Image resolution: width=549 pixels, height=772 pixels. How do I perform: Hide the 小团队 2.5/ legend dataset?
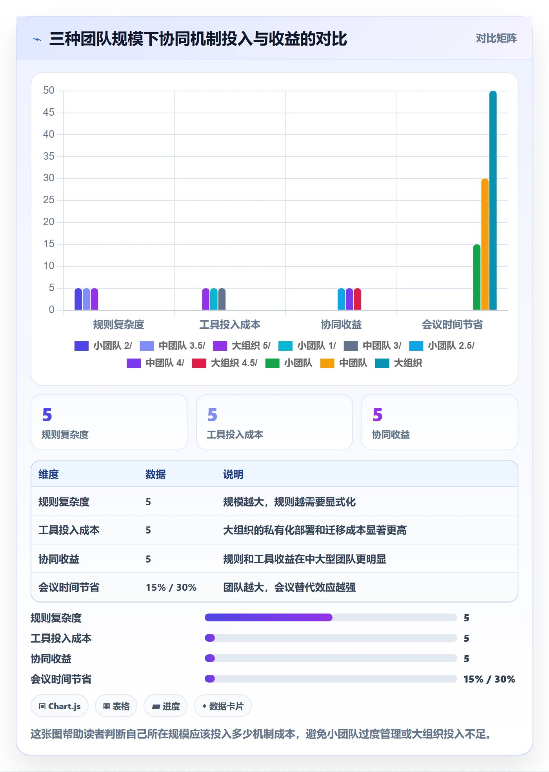pos(442,346)
